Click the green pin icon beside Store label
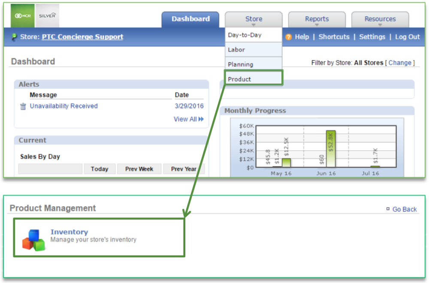This screenshot has width=429, height=283. coord(14,37)
